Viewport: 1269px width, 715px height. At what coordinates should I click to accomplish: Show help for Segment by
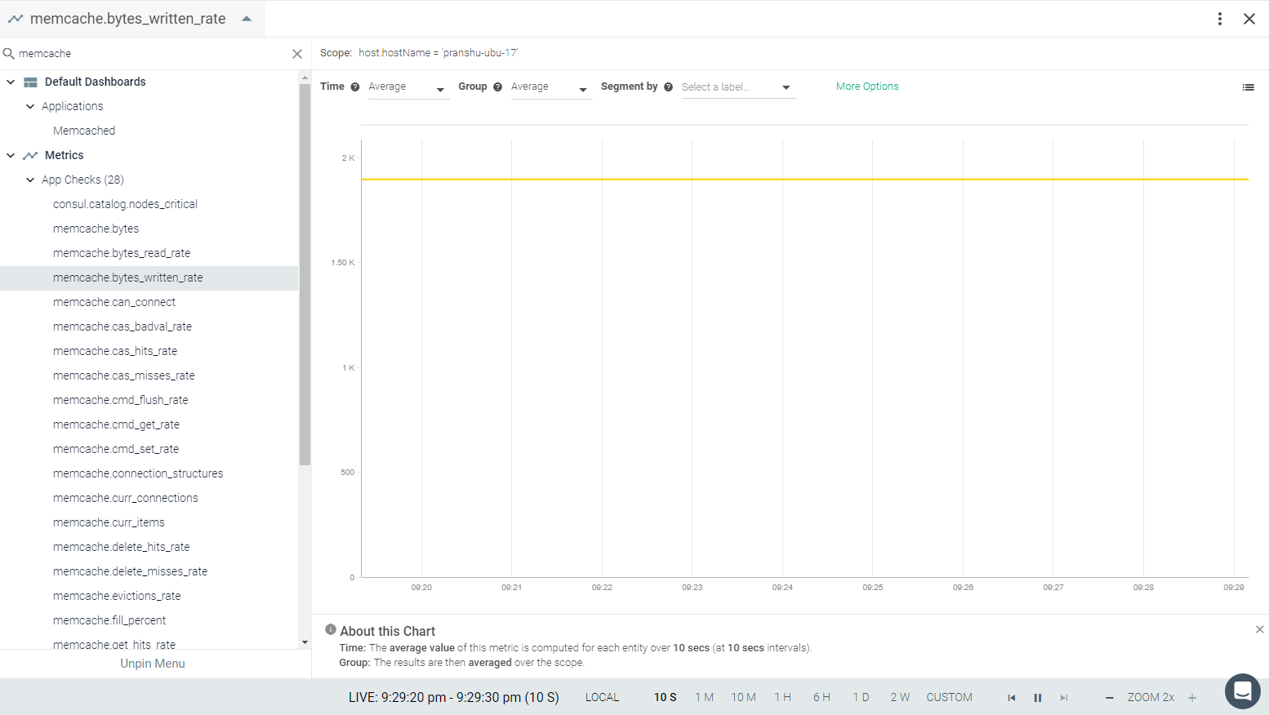(669, 87)
